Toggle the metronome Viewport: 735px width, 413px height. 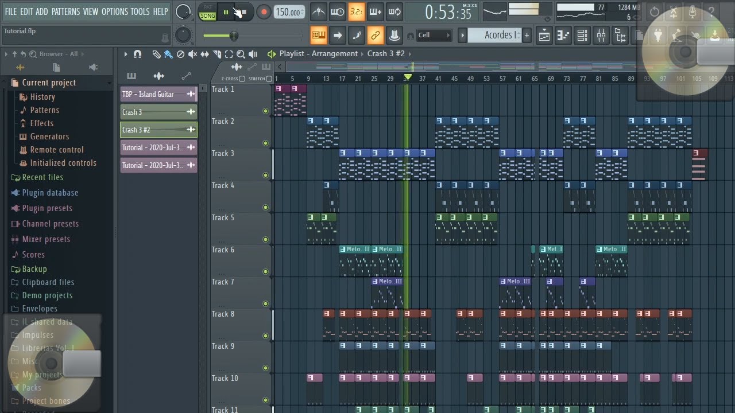point(318,11)
